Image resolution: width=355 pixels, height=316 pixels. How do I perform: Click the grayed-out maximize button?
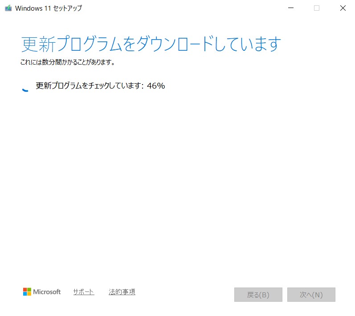pos(317,8)
